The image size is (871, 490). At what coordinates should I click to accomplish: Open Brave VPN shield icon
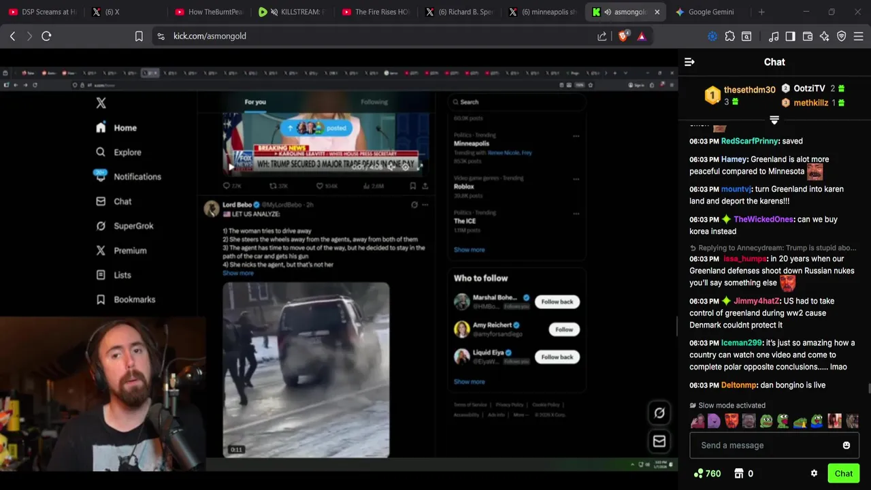[x=842, y=36]
